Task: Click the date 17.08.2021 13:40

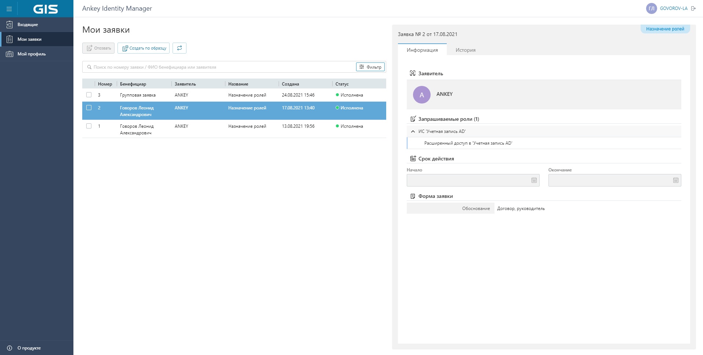Action: 298,108
